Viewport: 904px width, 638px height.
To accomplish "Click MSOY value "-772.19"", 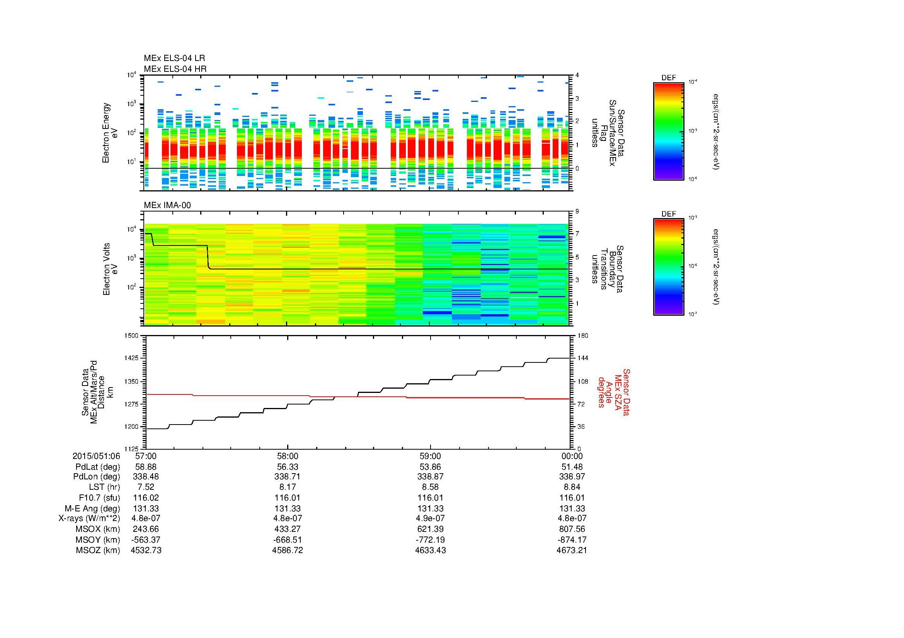I will pos(430,540).
